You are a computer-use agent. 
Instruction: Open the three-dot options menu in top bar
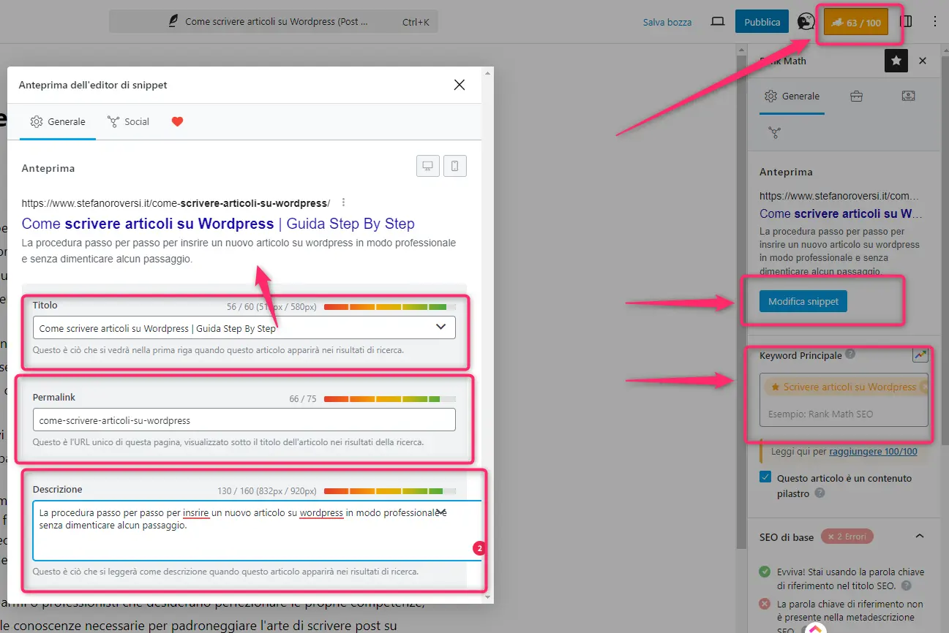tap(935, 22)
